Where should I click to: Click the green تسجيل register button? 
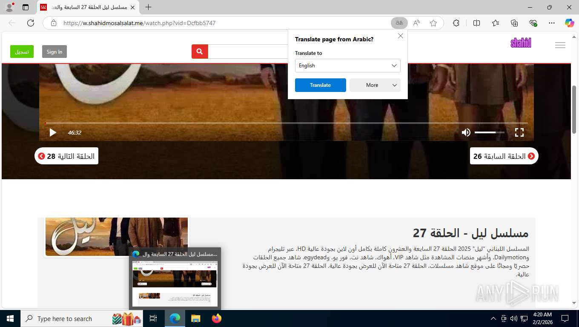[x=22, y=52]
